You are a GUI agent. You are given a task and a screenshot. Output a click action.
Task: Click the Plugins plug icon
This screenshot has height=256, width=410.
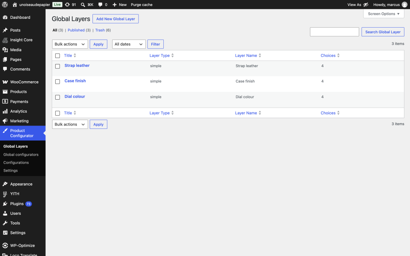click(5, 204)
